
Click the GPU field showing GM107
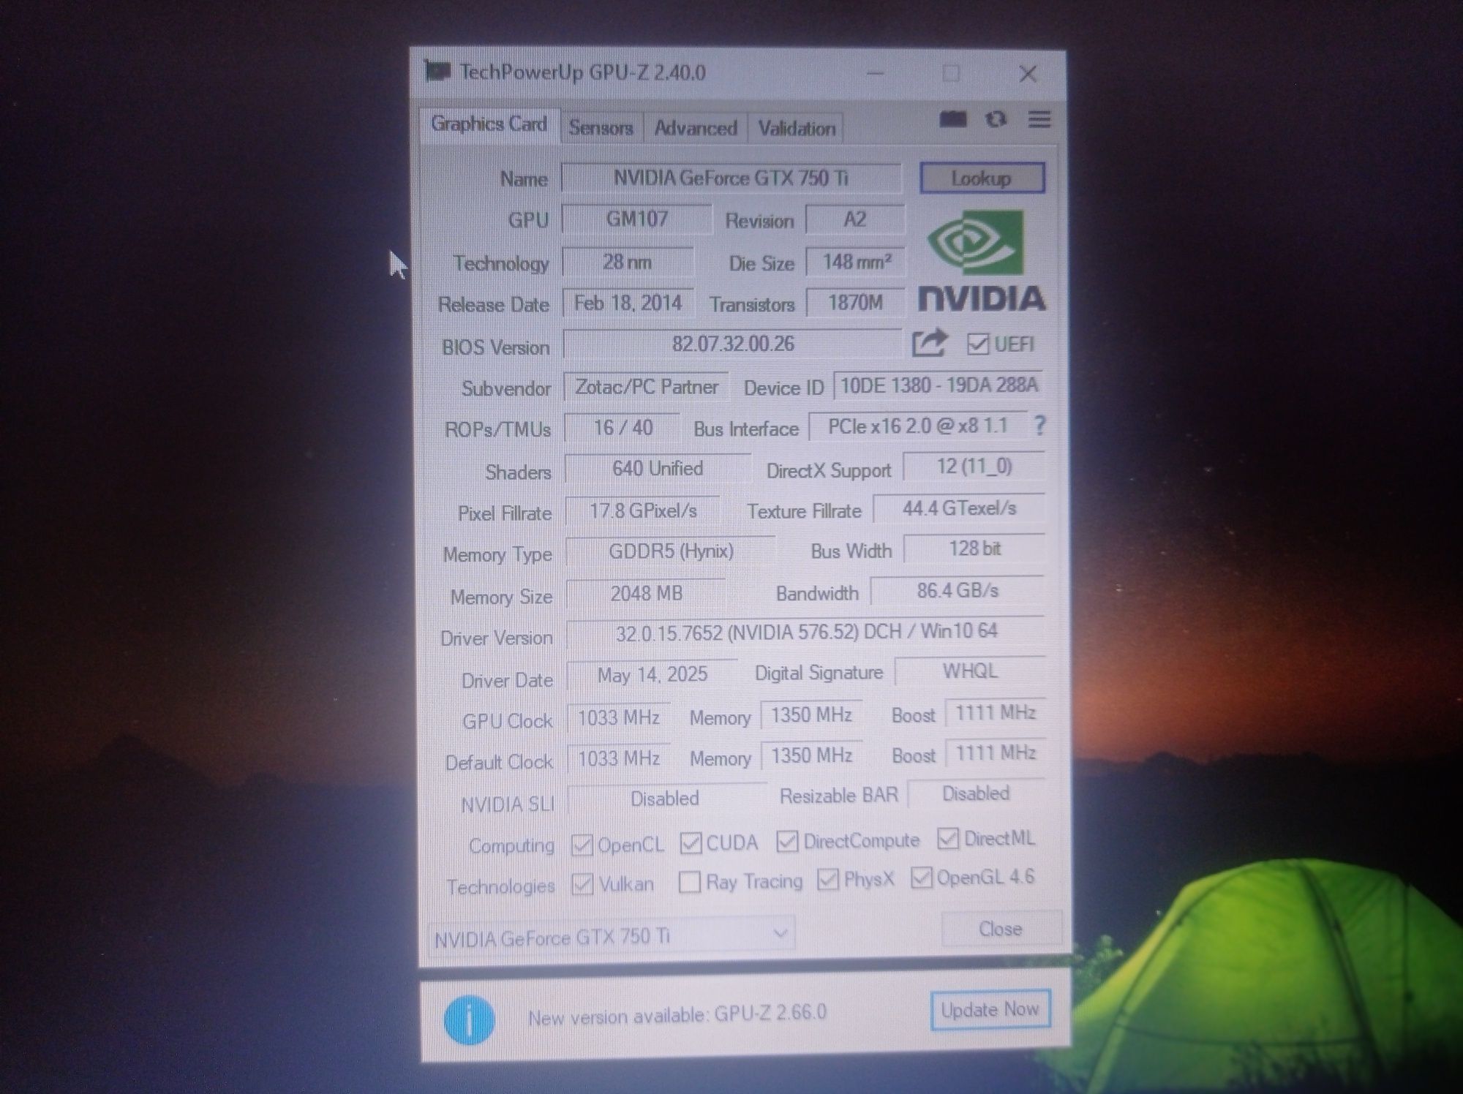[636, 219]
